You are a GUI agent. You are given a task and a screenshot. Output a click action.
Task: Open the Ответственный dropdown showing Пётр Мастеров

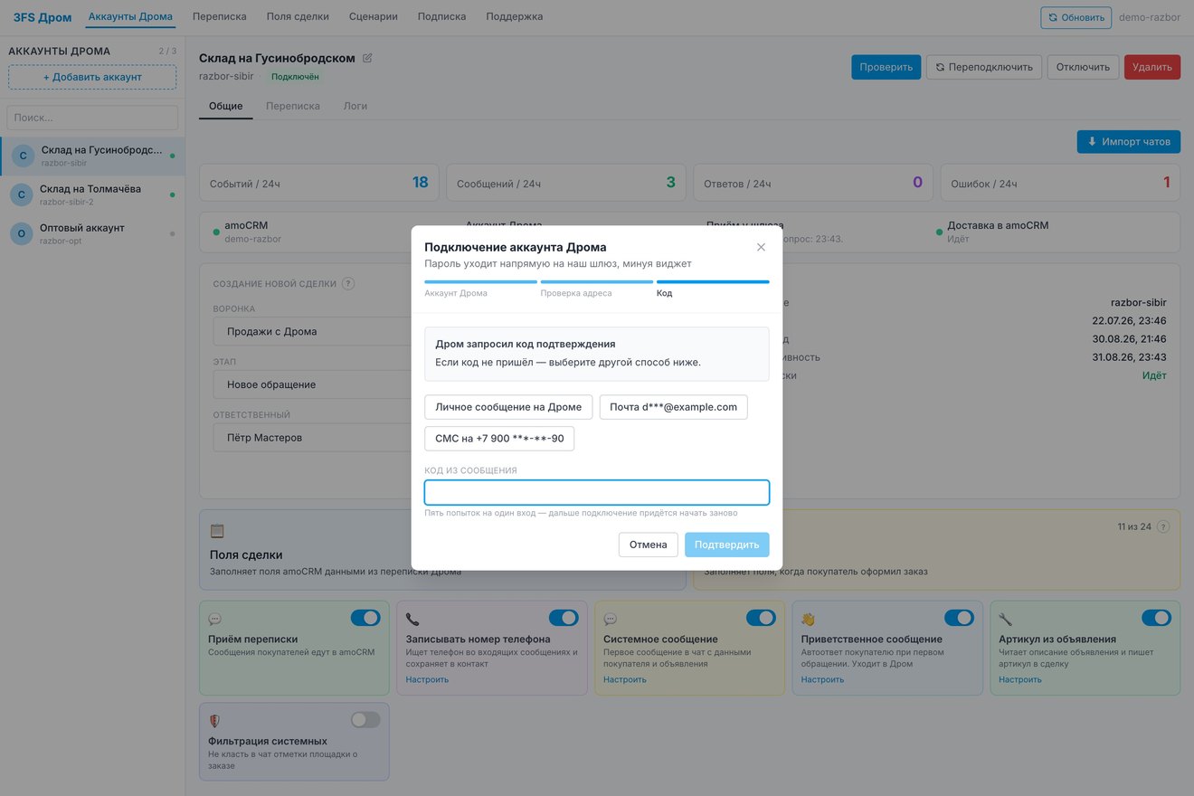click(x=313, y=438)
